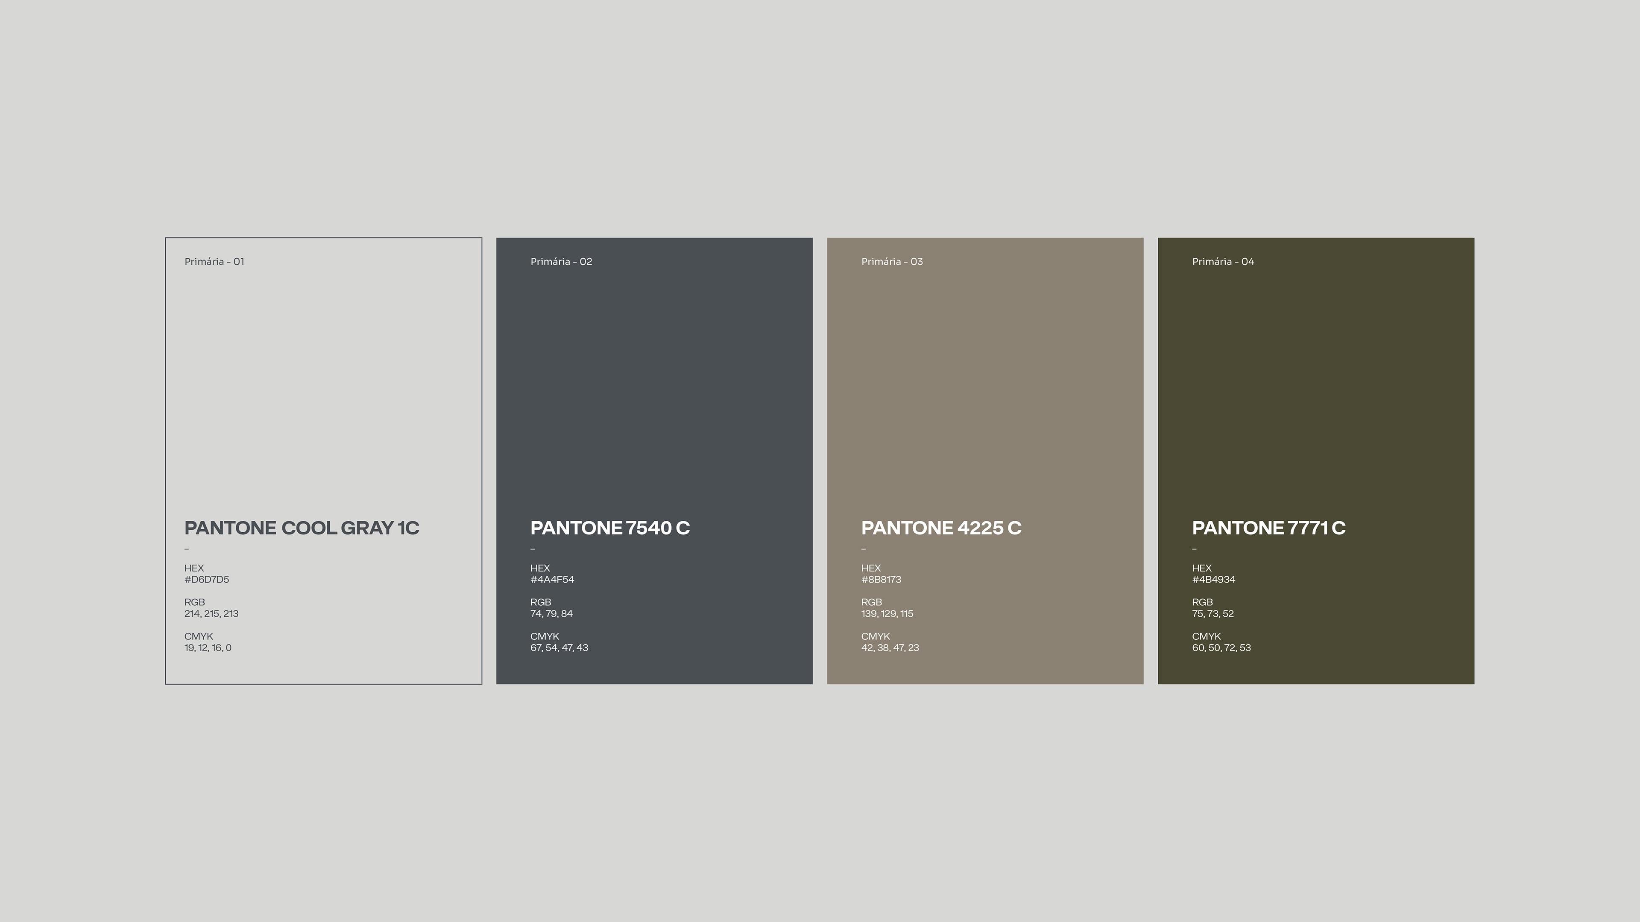Select the PANTONE 7540 C heading
The width and height of the screenshot is (1640, 922).
[610, 528]
